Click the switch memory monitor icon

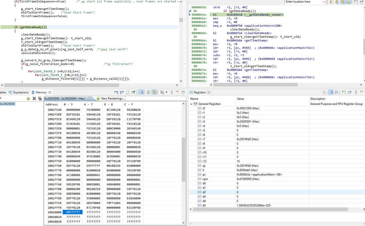pyautogui.click(x=162, y=92)
